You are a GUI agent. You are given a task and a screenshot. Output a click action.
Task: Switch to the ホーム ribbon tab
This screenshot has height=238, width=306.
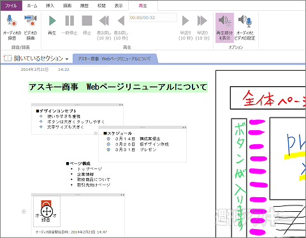coord(32,6)
